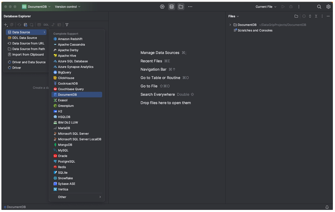Image resolution: width=335 pixels, height=212 pixels.
Task: Expand the DocumentDB project folder
Action: pos(230,25)
